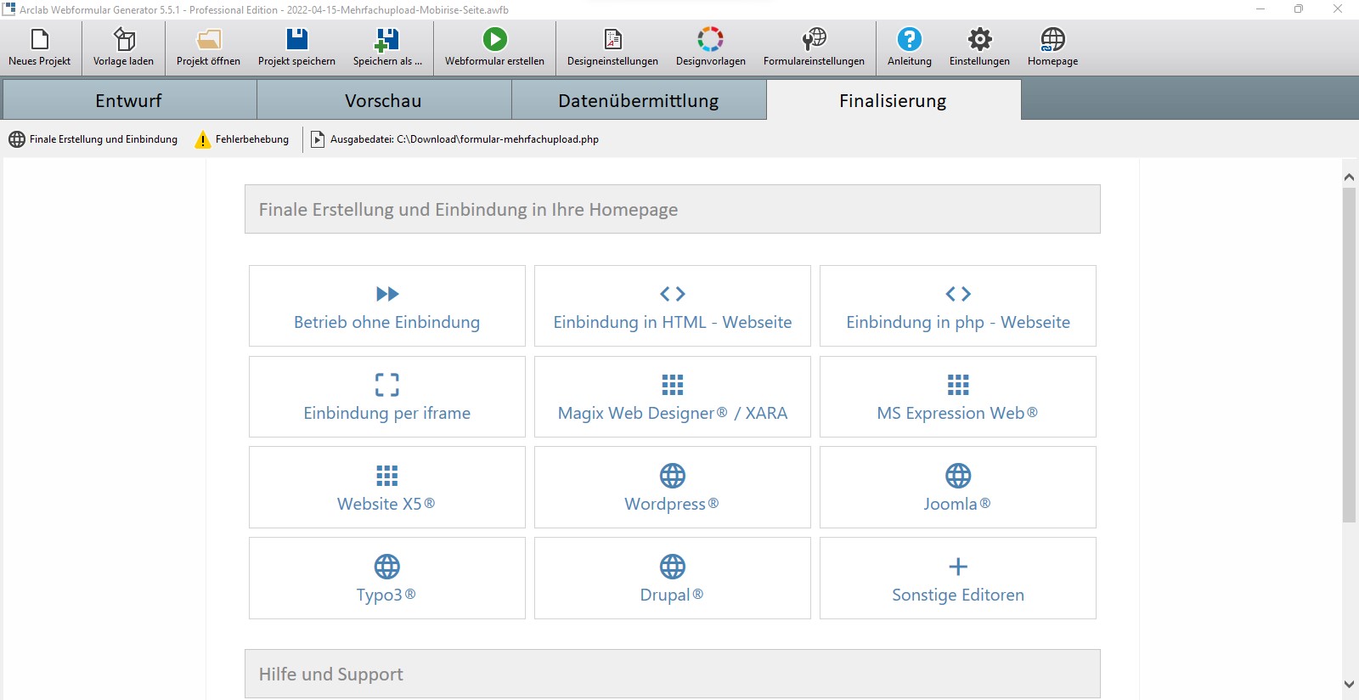Click the Sonstige Editoren tile
The width and height of the screenshot is (1359, 700).
click(957, 578)
